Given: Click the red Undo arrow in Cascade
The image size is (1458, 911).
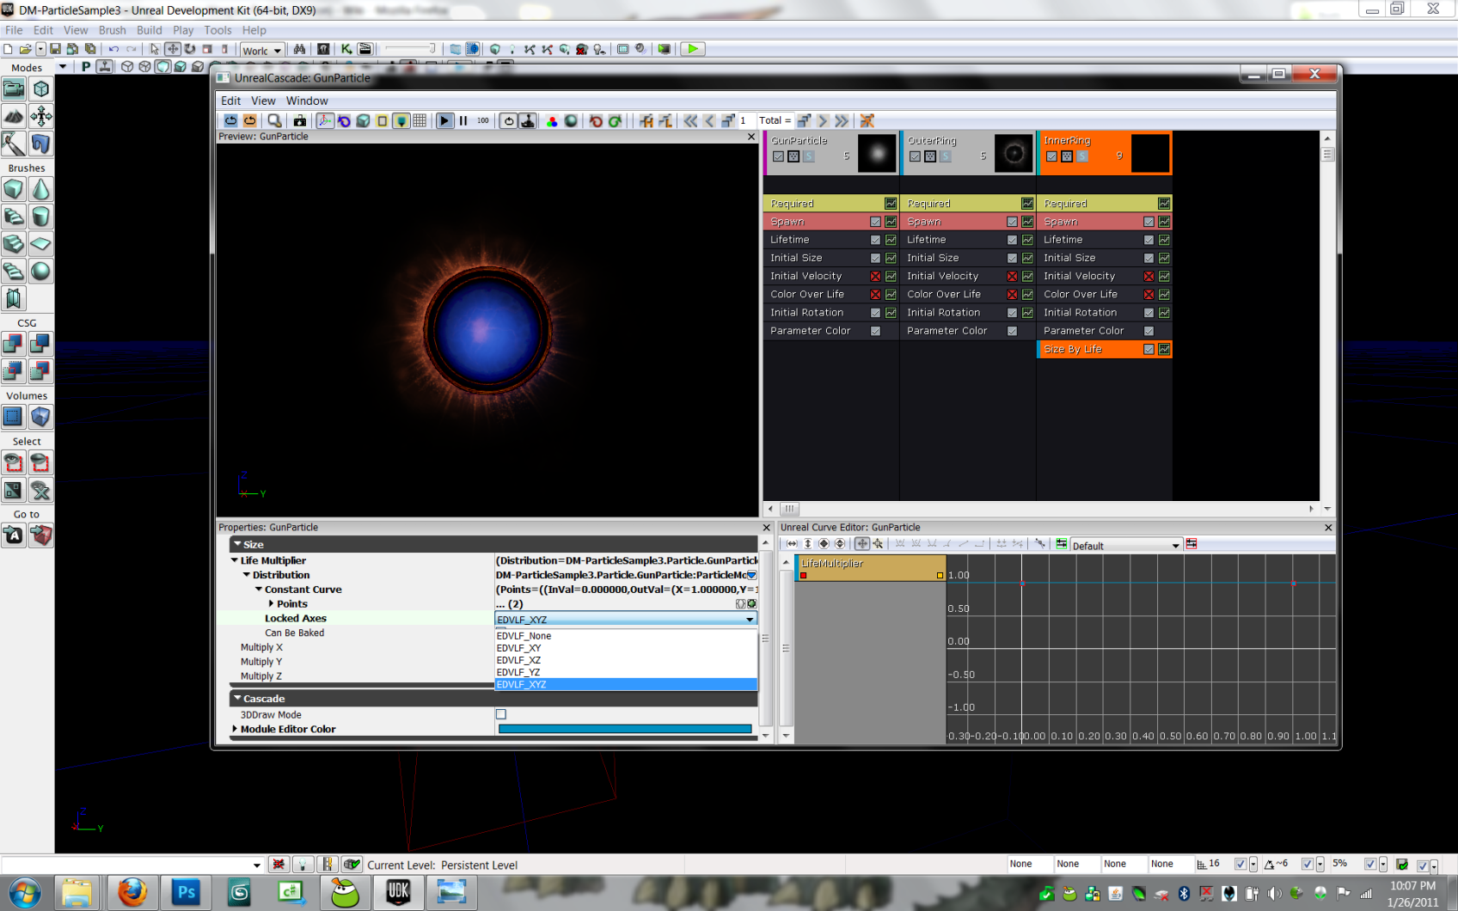Looking at the screenshot, I should [x=596, y=121].
